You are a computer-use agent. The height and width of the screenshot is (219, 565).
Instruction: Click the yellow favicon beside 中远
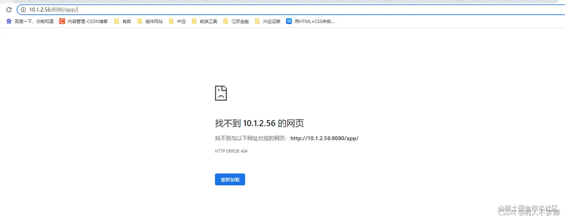(171, 21)
